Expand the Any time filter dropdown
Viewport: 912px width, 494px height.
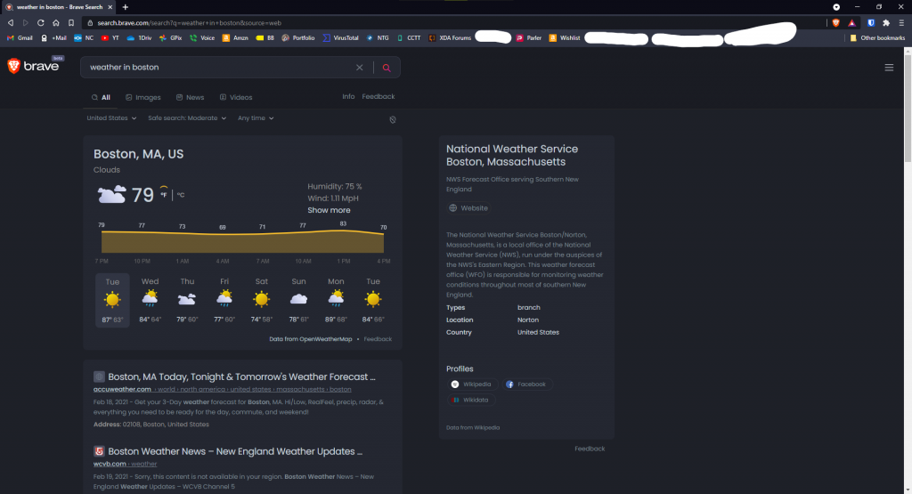click(256, 118)
